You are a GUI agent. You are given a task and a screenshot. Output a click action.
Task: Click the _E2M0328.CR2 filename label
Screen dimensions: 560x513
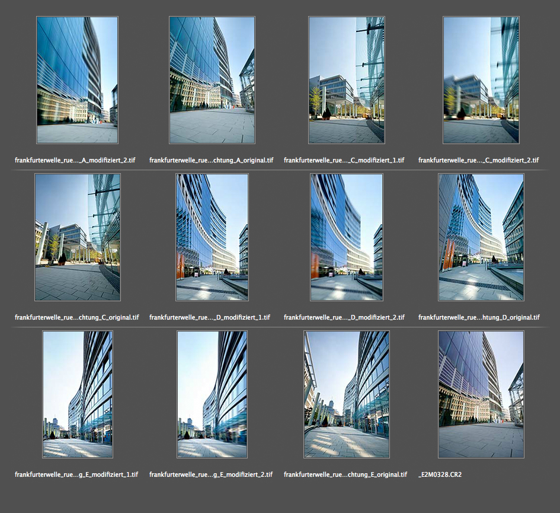point(440,474)
